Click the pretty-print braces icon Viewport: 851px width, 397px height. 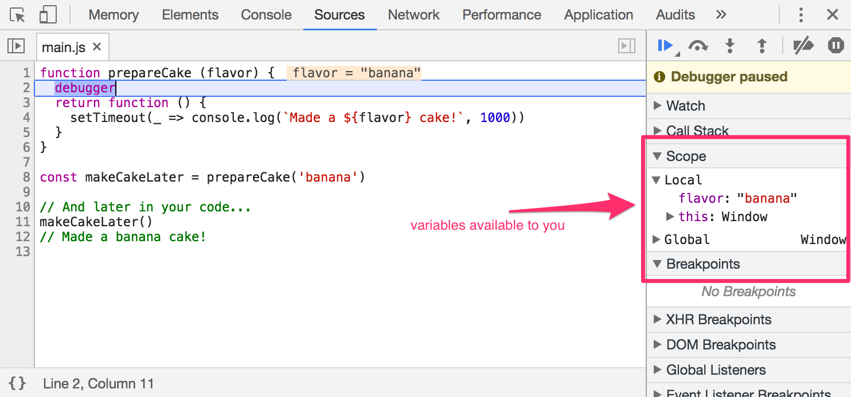[x=17, y=383]
